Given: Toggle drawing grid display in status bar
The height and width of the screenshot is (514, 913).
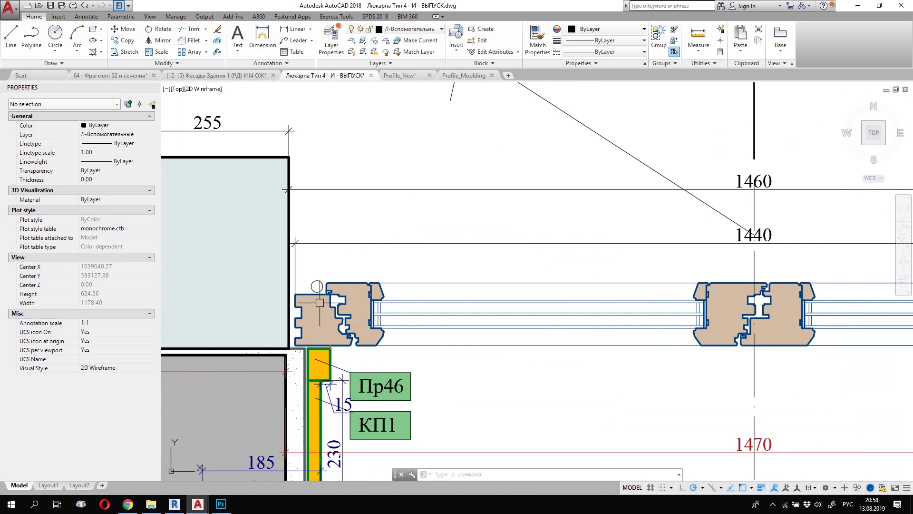Looking at the screenshot, I should point(651,488).
